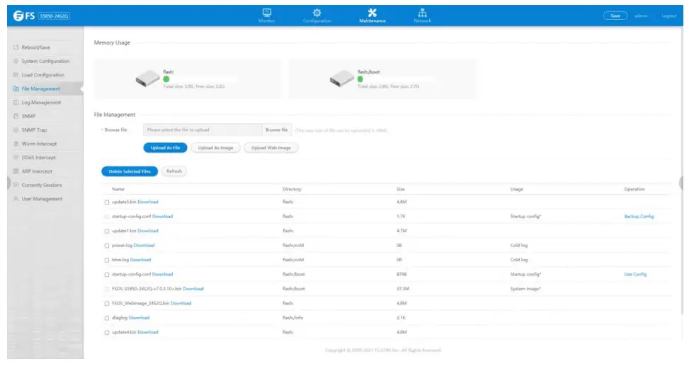
Task: Click the User Management sidebar icon
Action: 16,199
